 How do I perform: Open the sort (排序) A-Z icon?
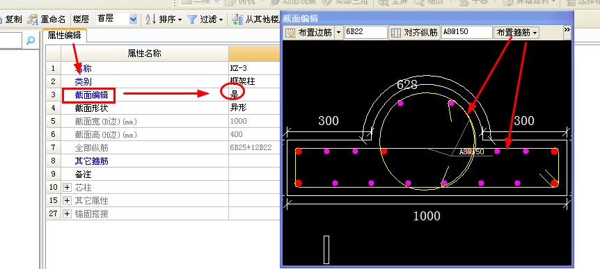click(151, 19)
